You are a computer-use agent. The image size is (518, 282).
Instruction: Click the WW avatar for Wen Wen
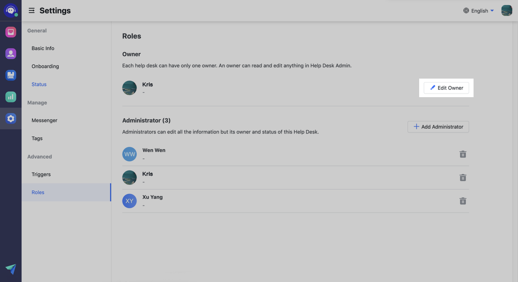129,154
